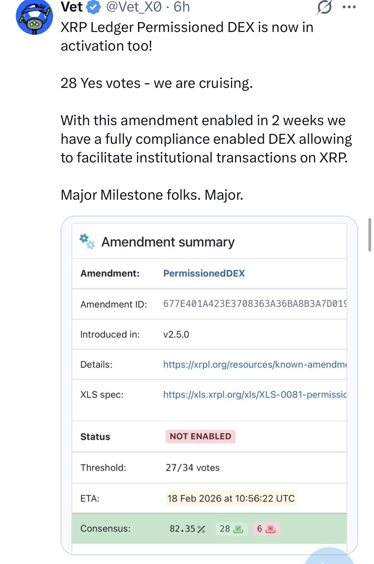Viewport: 374px width, 564px height.
Task: Click the Vet display name
Action: [x=72, y=7]
